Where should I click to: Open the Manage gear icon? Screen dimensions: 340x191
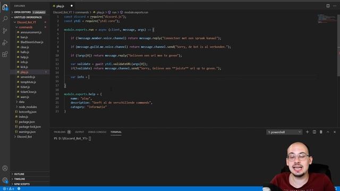pos(5,180)
